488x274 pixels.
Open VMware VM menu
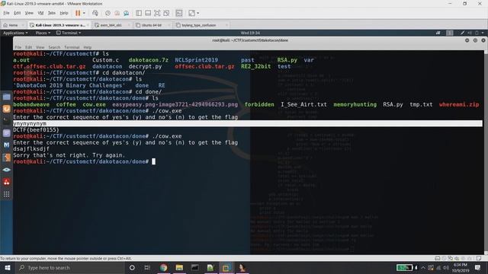[40, 13]
